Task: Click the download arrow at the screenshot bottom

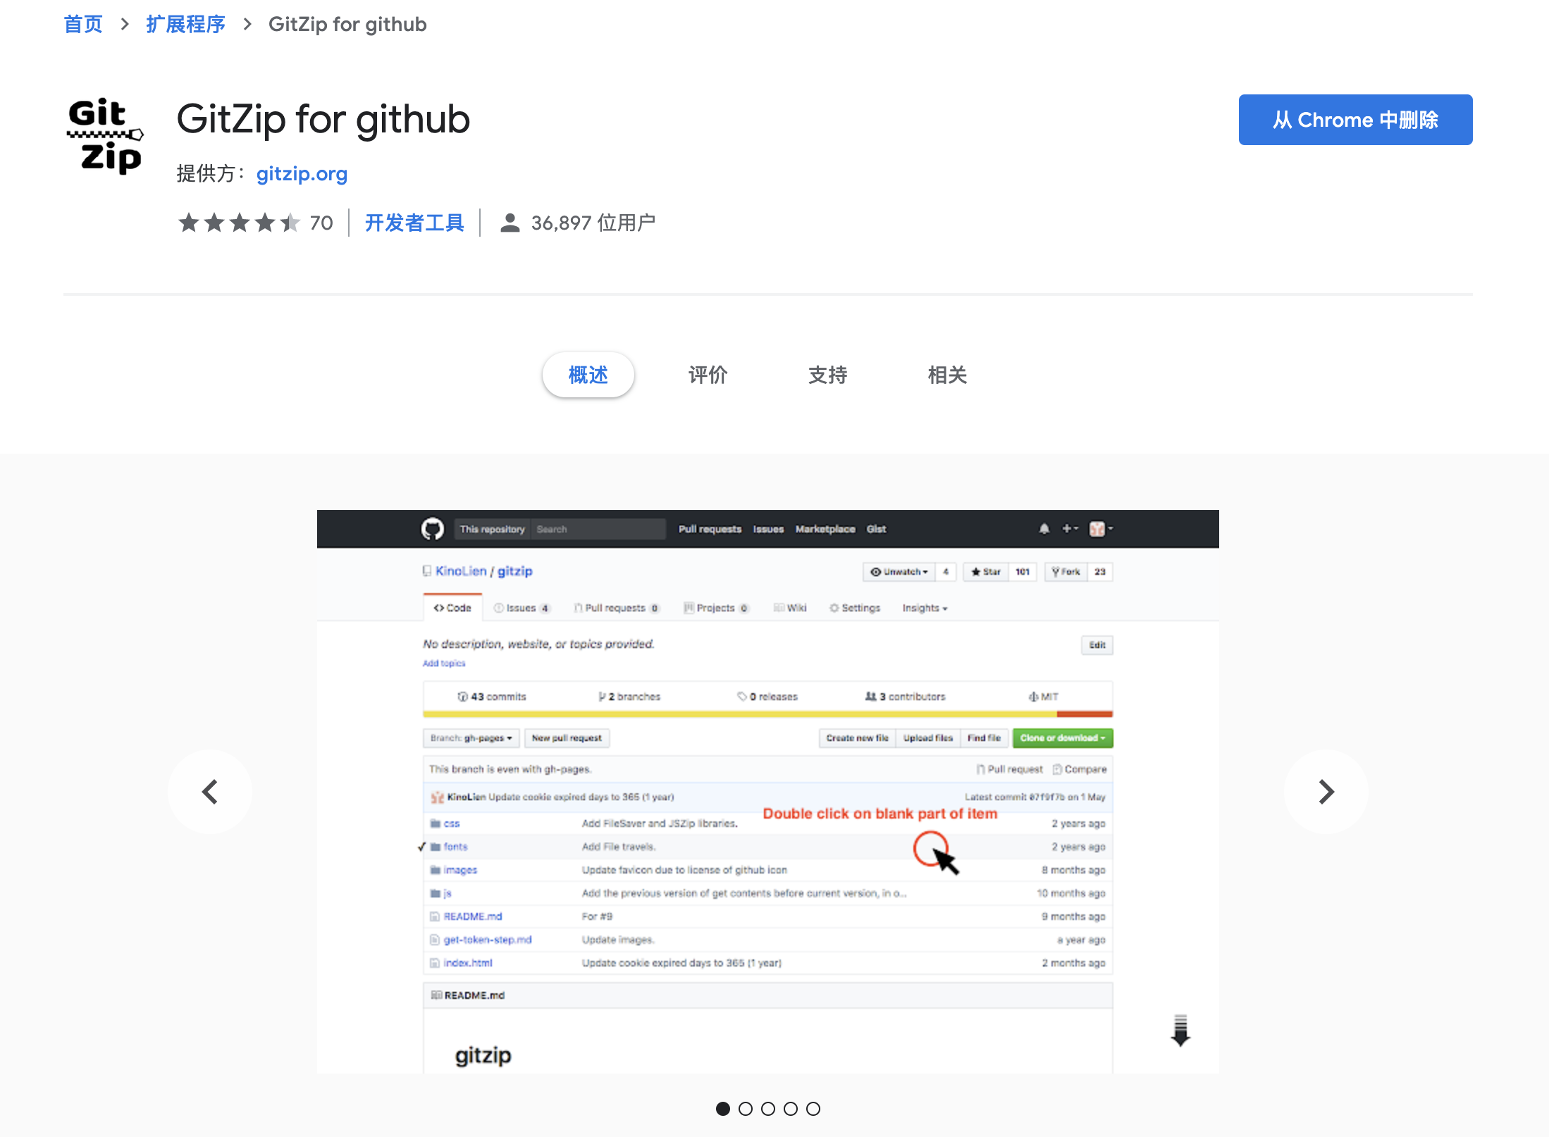Action: (1180, 1031)
